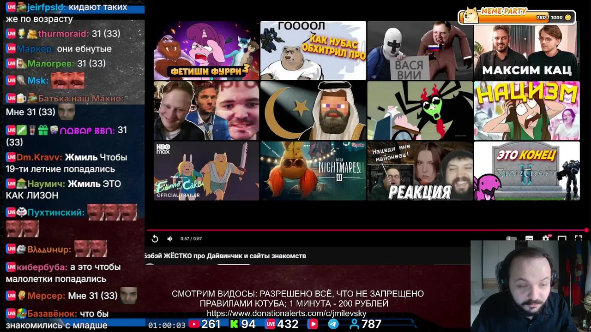Mute the video player volume
Image resolution: width=591 pixels, height=332 pixels.
[169, 238]
